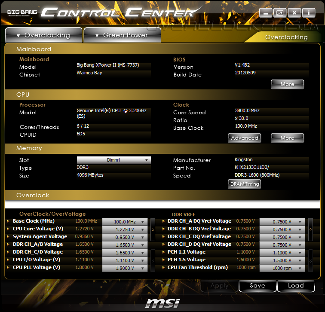The height and width of the screenshot is (312, 325).
Task: Click the Overclock section header
Action: click(162, 195)
